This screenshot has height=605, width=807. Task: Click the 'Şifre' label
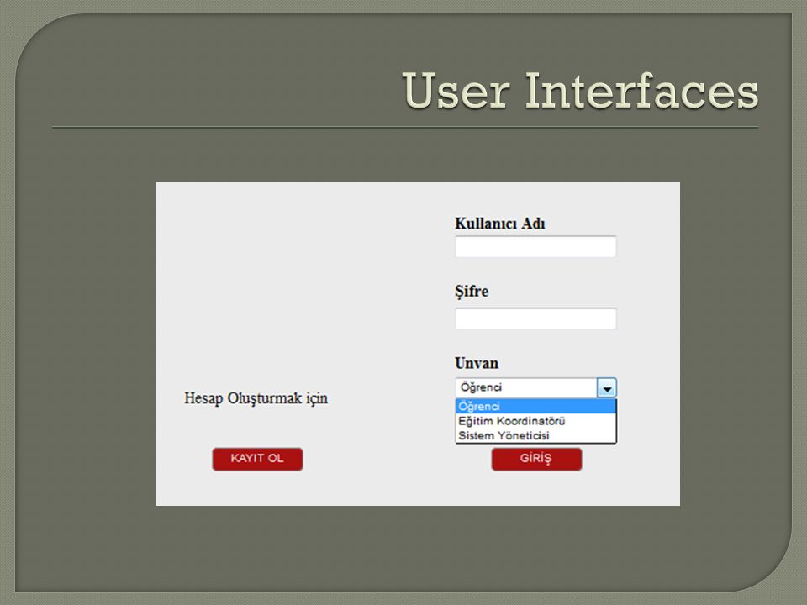[x=472, y=292]
